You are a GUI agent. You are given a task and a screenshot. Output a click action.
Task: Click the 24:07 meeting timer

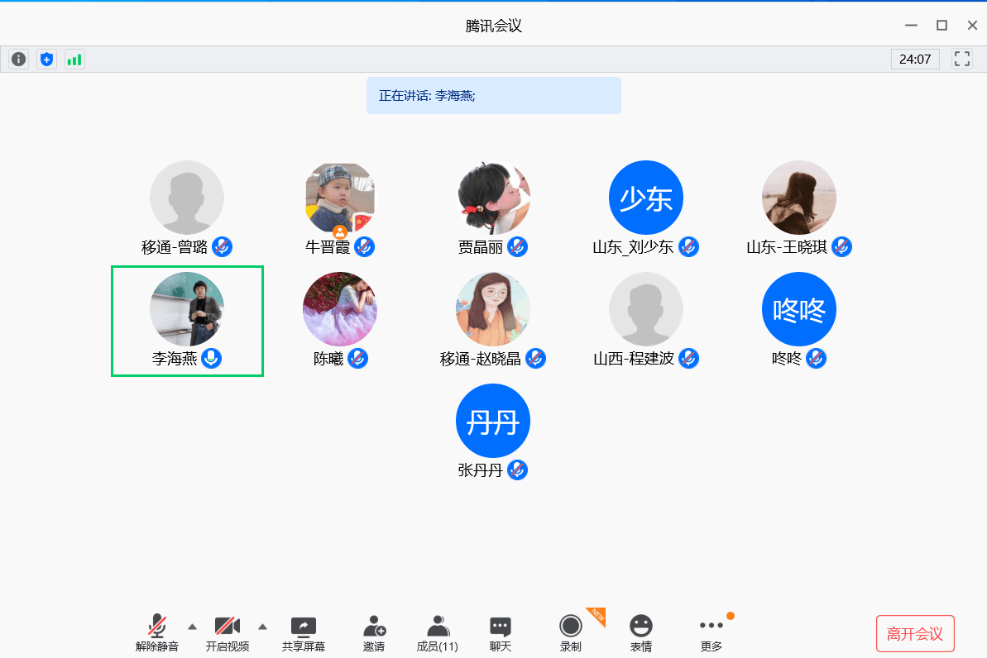pos(914,60)
